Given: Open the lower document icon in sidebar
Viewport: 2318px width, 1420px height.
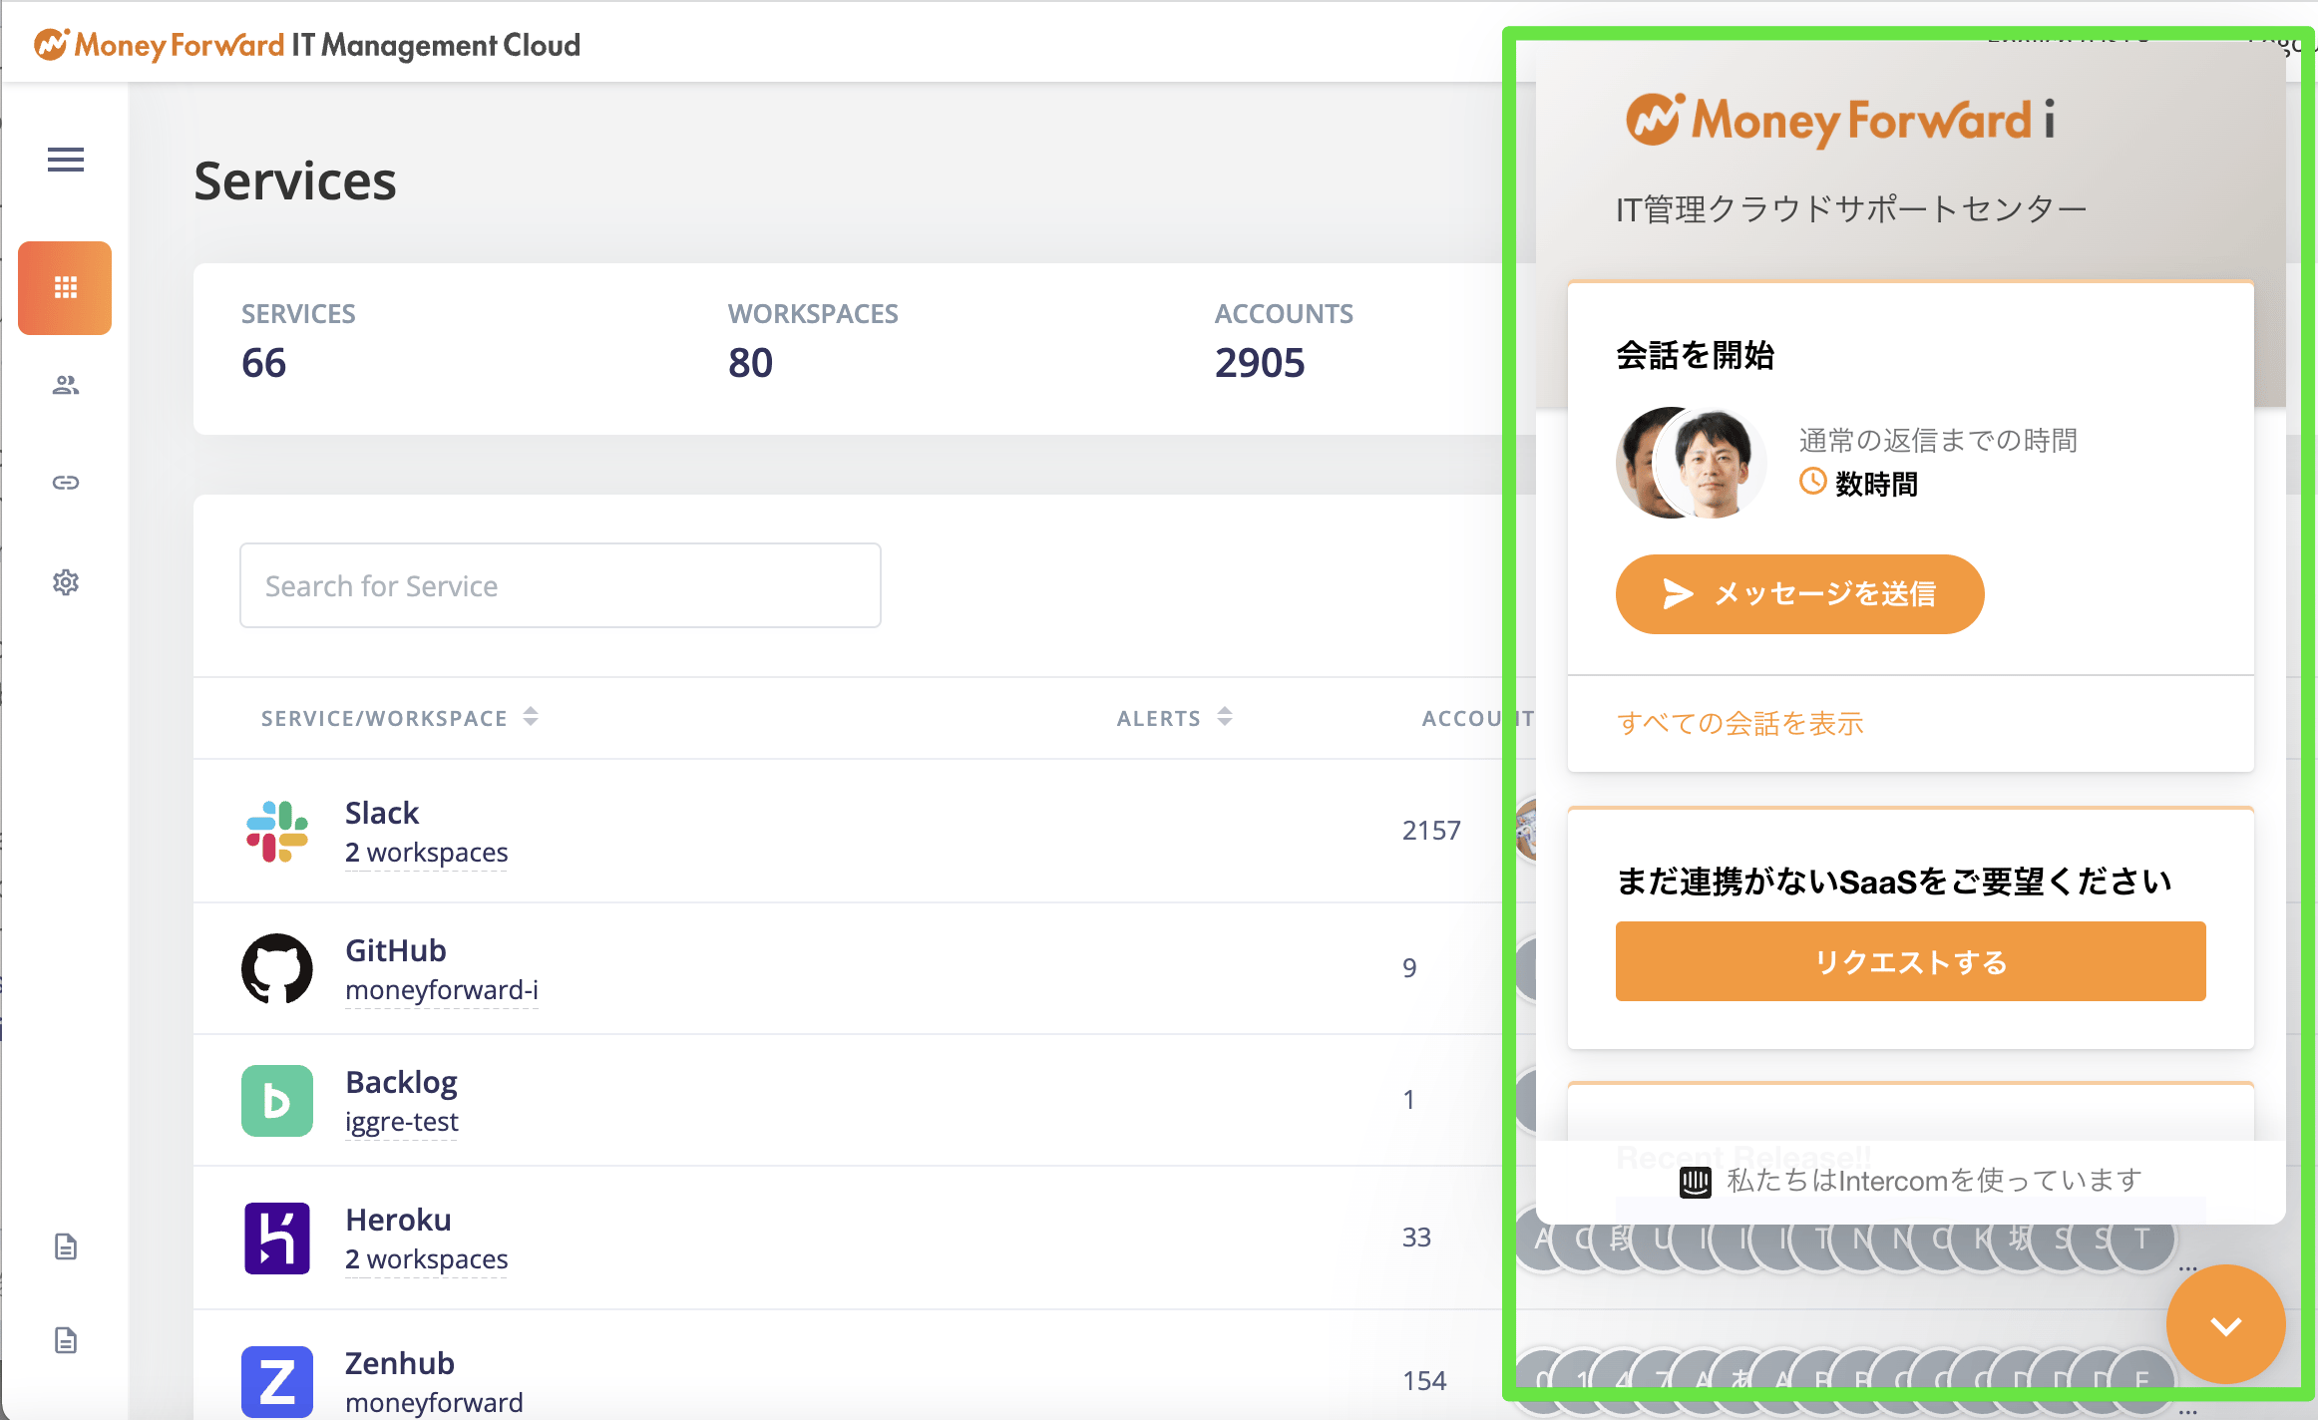Looking at the screenshot, I should coord(66,1340).
